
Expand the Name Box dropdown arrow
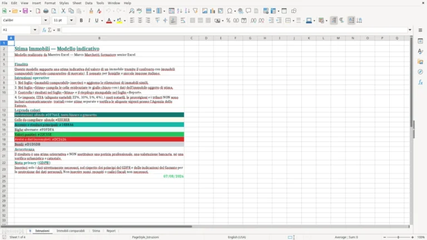[35, 30]
